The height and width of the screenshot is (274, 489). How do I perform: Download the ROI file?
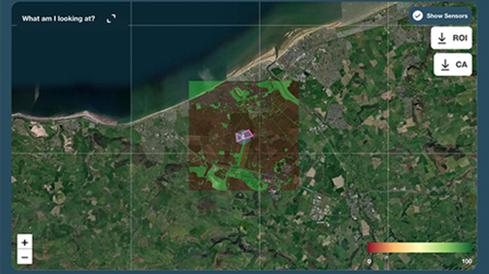[451, 38]
